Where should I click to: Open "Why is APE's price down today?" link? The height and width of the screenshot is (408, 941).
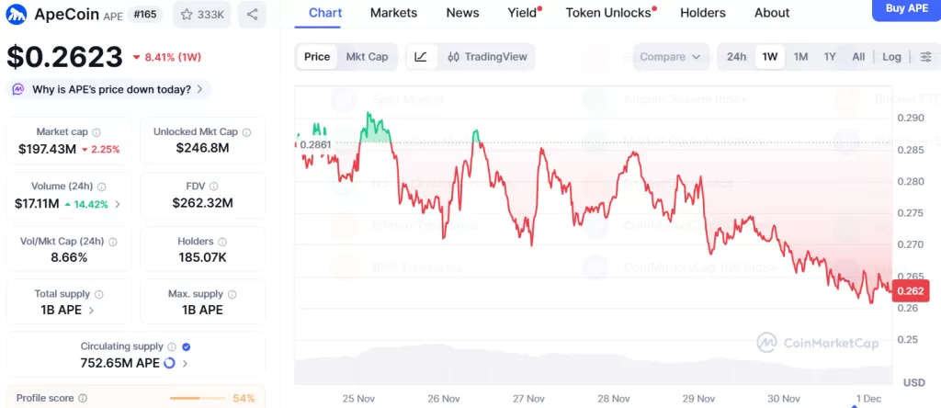coord(109,89)
